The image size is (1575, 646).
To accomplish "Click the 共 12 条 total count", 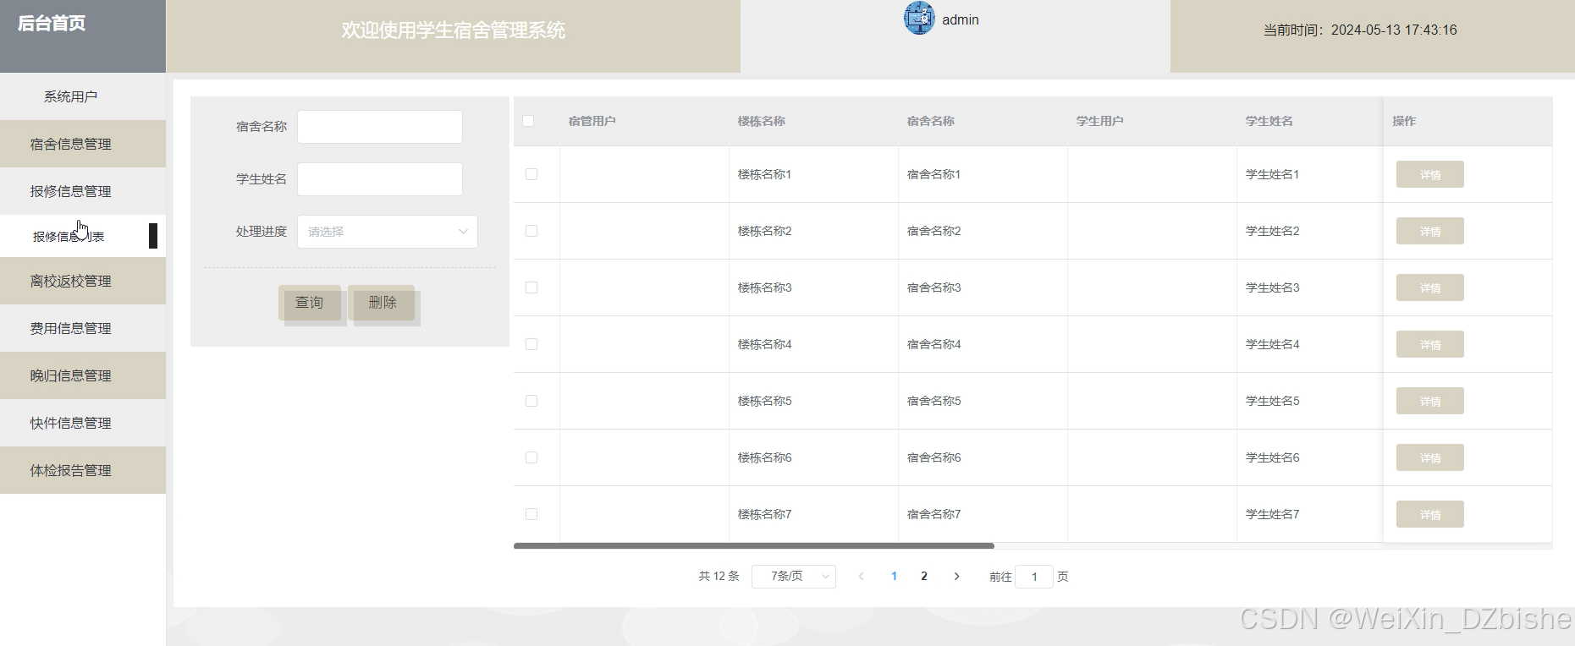I will point(719,577).
